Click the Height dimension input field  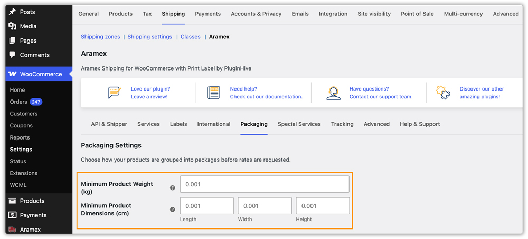point(323,206)
